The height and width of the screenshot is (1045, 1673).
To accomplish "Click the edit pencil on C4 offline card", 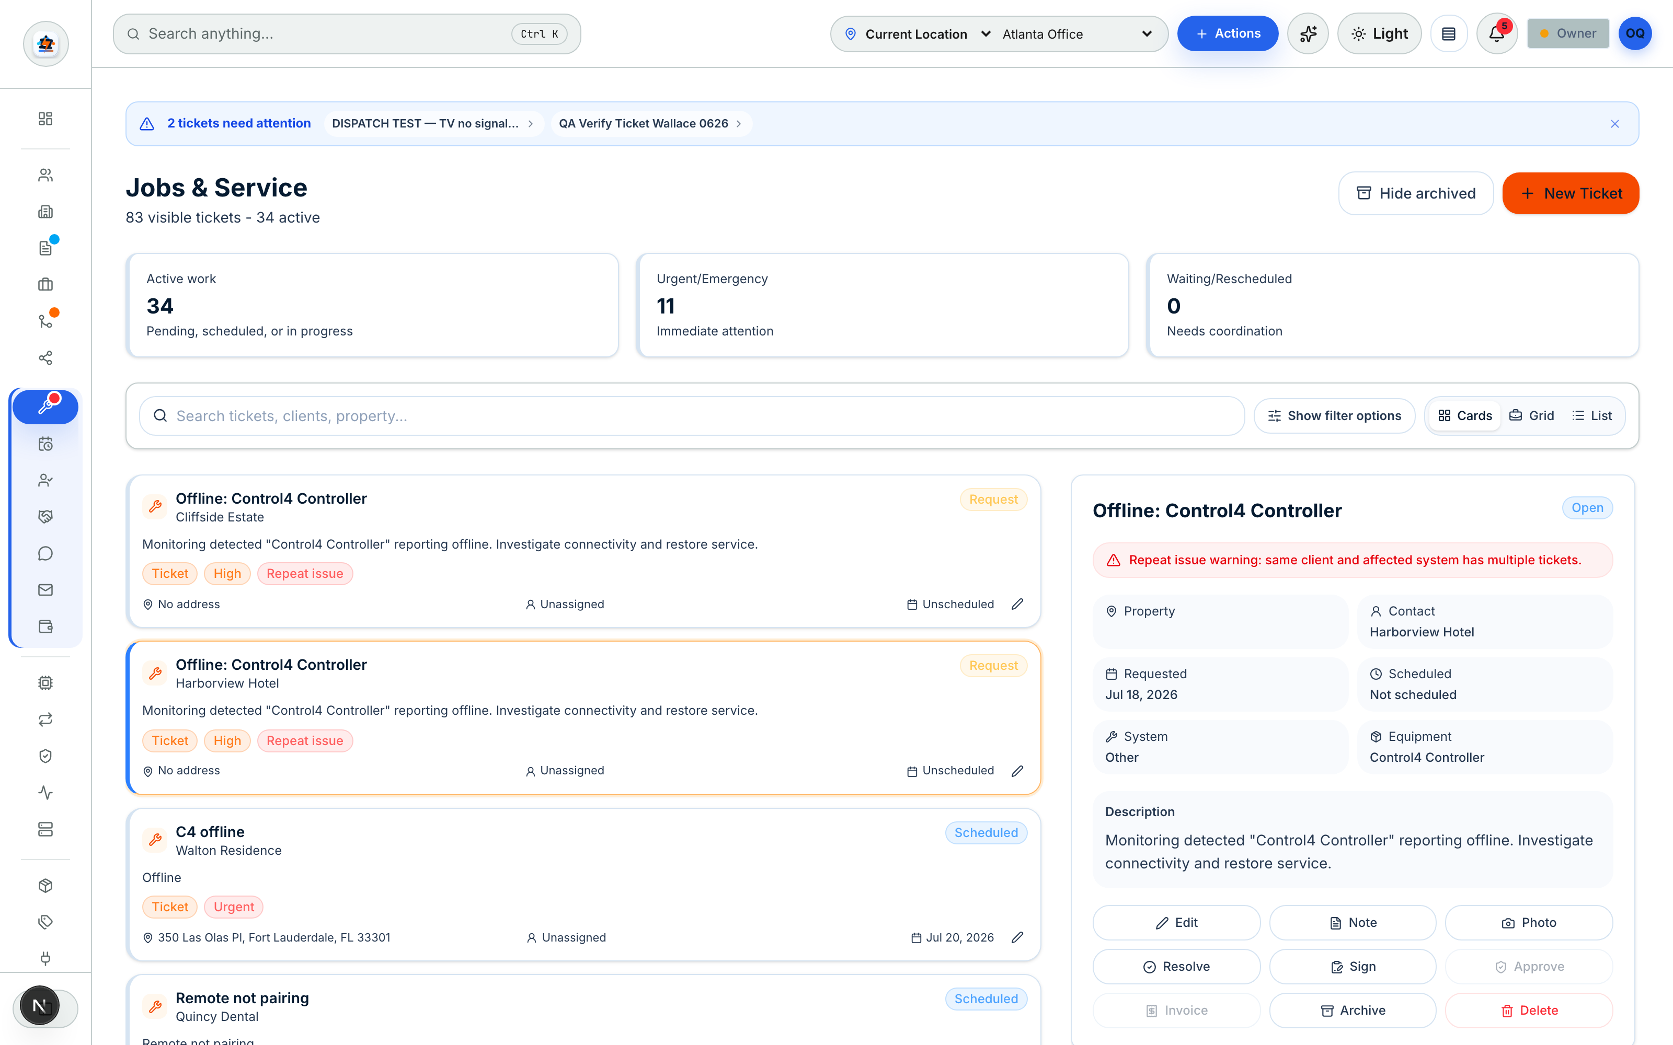I will (1017, 938).
